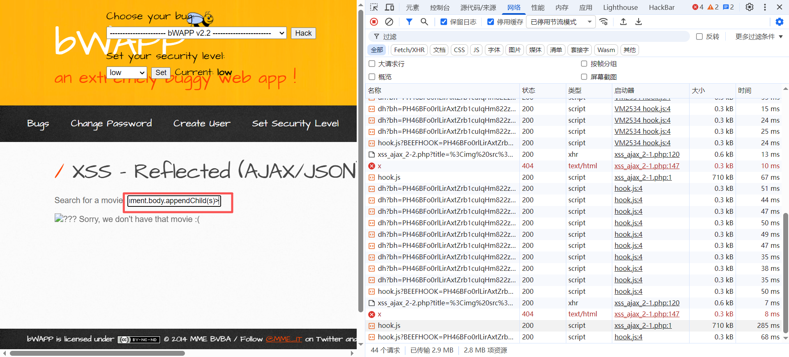Close the DevTools panel
The height and width of the screenshot is (357, 789).
pos(780,7)
